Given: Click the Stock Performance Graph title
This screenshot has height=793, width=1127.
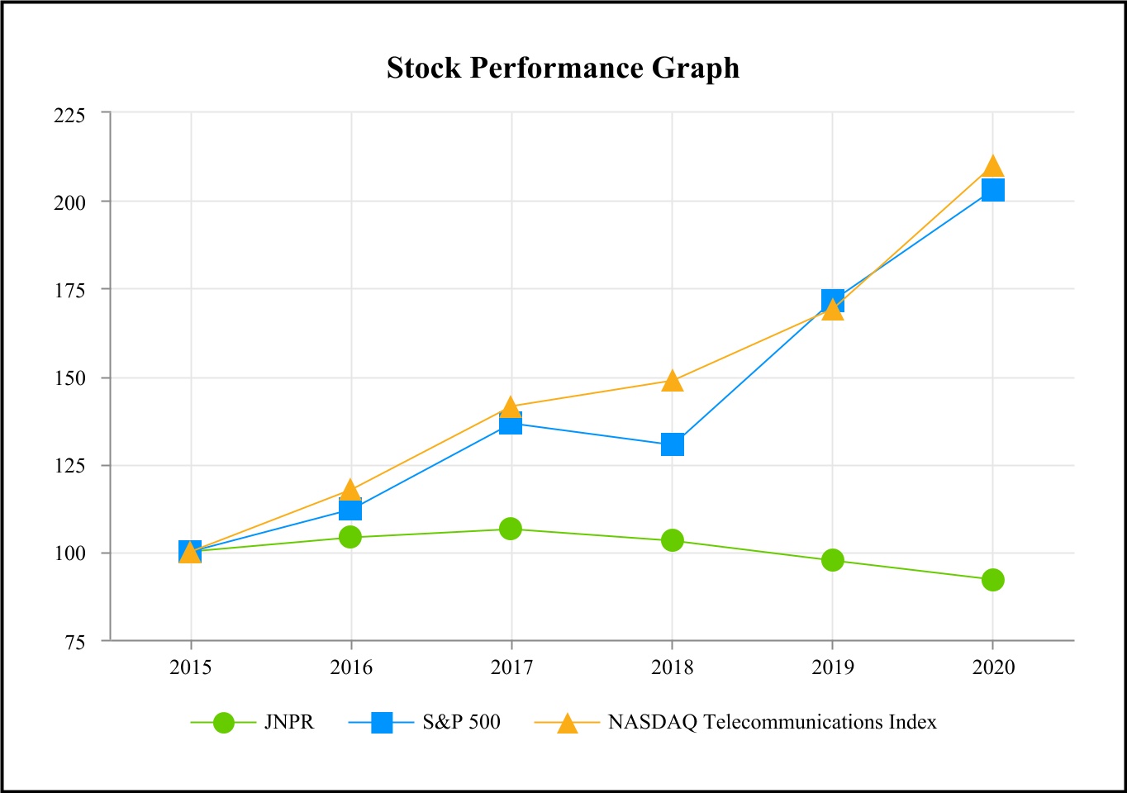Looking at the screenshot, I should coord(563,68).
